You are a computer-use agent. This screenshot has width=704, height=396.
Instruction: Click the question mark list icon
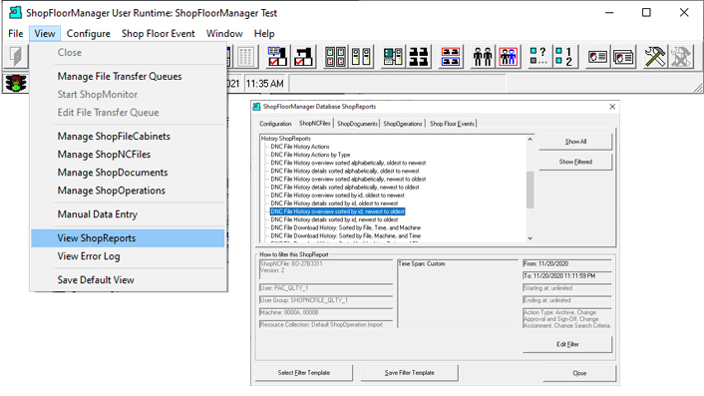tap(538, 57)
